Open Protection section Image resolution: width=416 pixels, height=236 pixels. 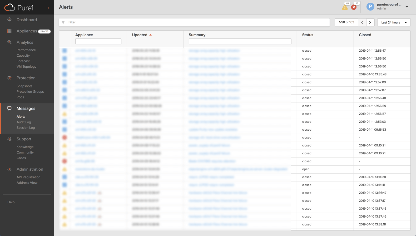26,78
